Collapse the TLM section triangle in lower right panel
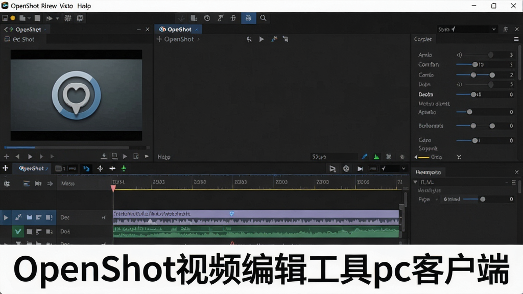 click(x=415, y=182)
